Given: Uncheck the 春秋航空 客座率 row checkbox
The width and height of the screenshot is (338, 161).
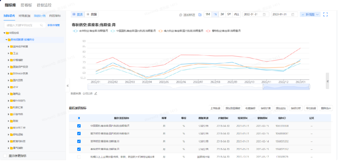Looking at the screenshot, I should [x=79, y=149].
